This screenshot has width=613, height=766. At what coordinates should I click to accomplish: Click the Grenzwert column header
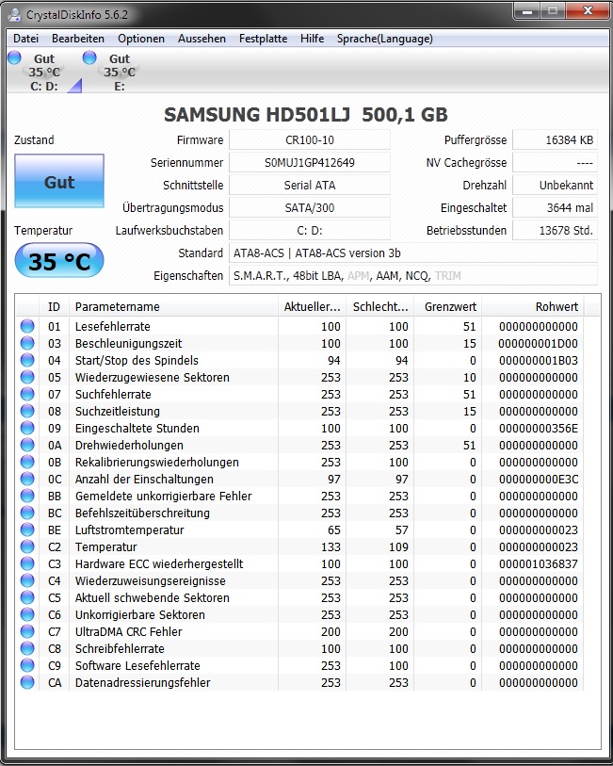tap(447, 307)
